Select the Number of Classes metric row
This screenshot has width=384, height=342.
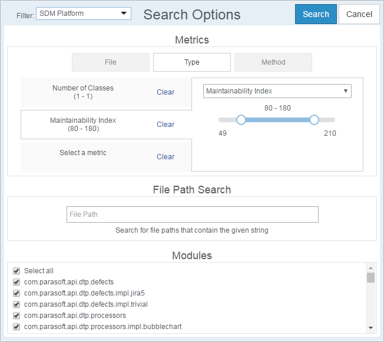[x=106, y=92]
